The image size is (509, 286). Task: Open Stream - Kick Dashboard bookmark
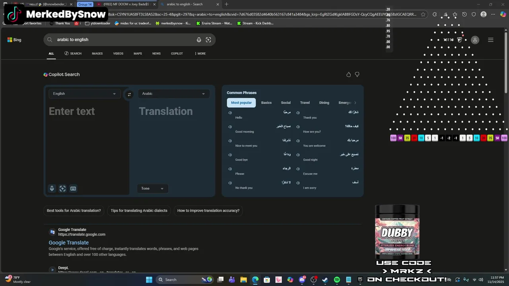[255, 23]
